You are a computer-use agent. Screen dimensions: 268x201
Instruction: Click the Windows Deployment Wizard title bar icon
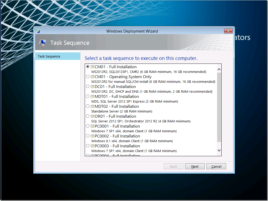(38, 31)
